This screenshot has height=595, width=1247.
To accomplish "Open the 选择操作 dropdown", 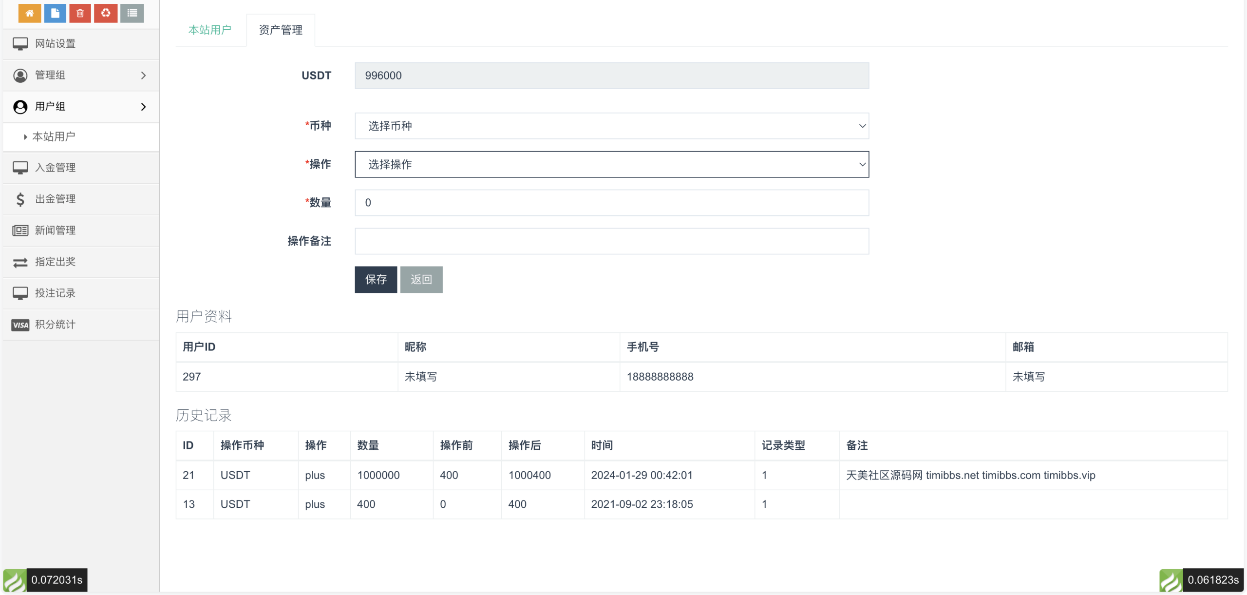I will [x=611, y=164].
